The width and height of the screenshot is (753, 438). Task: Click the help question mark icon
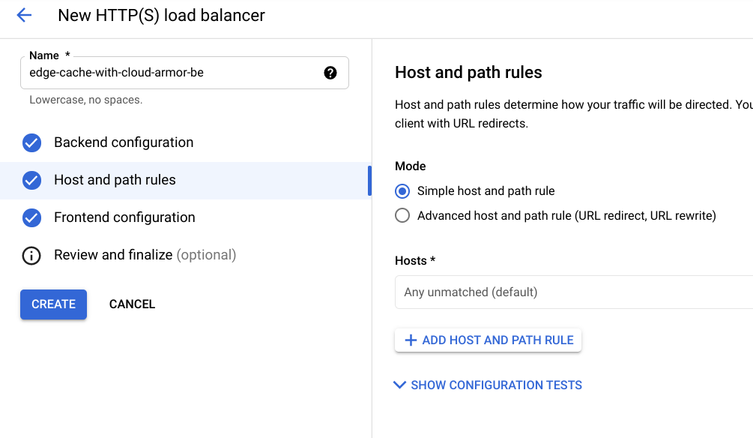click(330, 73)
